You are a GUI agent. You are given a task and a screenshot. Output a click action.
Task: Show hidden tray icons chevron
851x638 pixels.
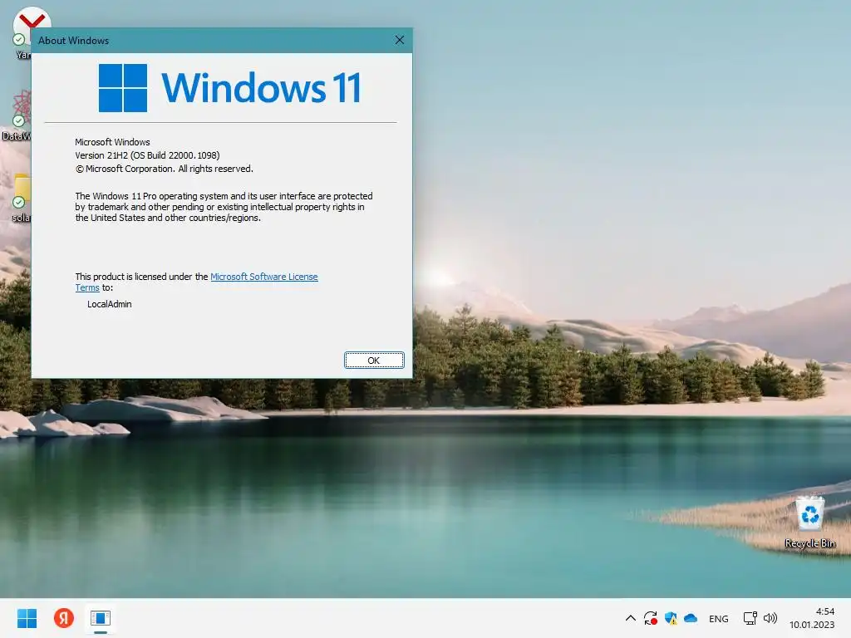point(630,618)
